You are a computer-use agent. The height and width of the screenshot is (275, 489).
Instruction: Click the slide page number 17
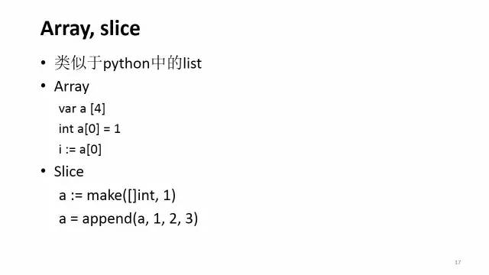point(458,262)
